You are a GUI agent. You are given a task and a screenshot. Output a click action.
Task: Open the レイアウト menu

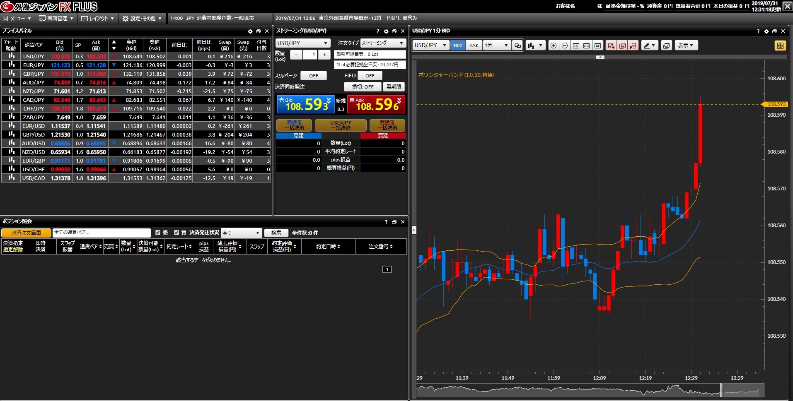97,18
